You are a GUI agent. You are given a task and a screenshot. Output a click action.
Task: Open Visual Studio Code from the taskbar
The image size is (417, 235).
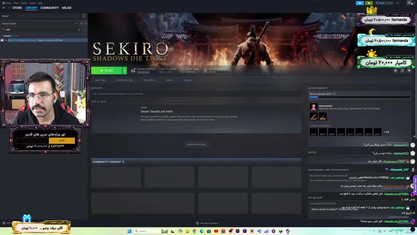point(259,231)
